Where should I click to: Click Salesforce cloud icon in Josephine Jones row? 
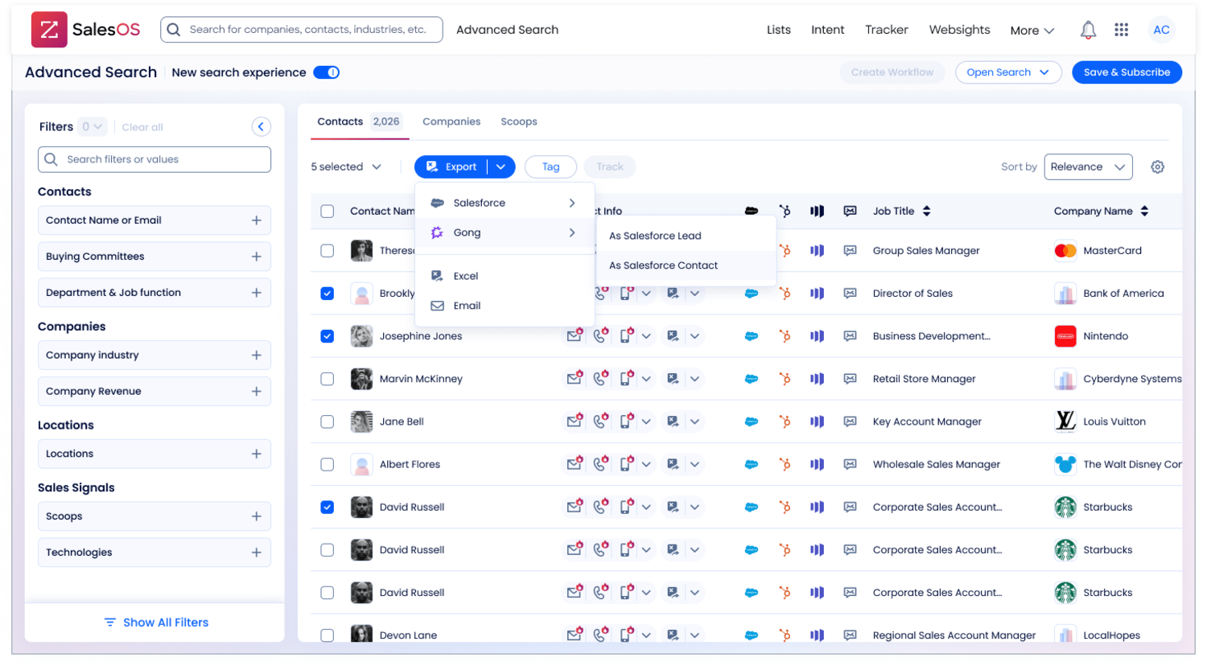point(751,336)
